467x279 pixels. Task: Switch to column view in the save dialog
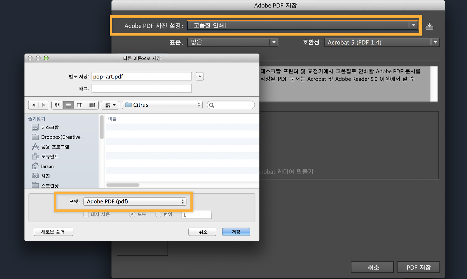click(x=80, y=105)
